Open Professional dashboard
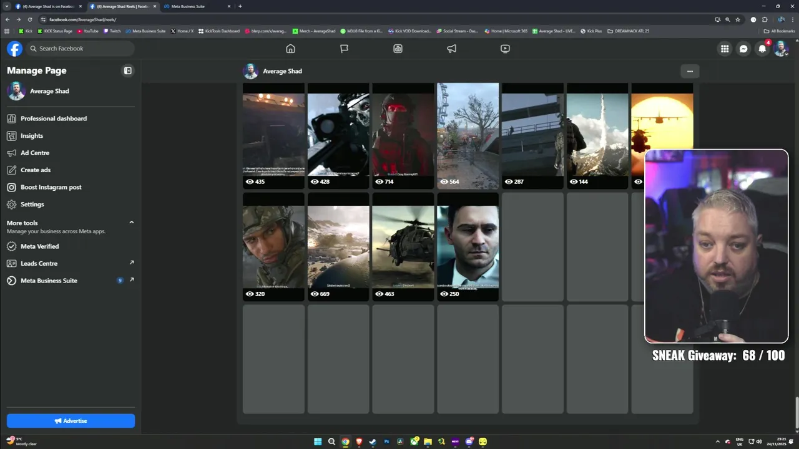The image size is (799, 449). (54, 118)
